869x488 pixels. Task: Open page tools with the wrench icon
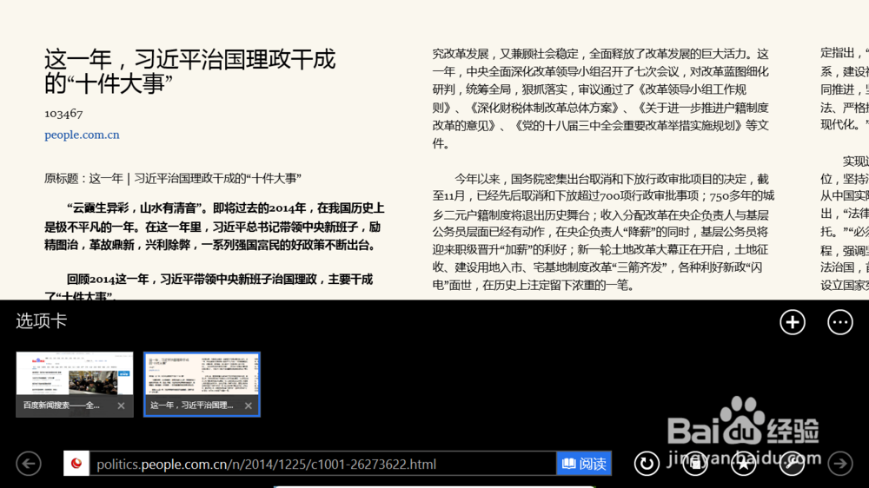[792, 463]
